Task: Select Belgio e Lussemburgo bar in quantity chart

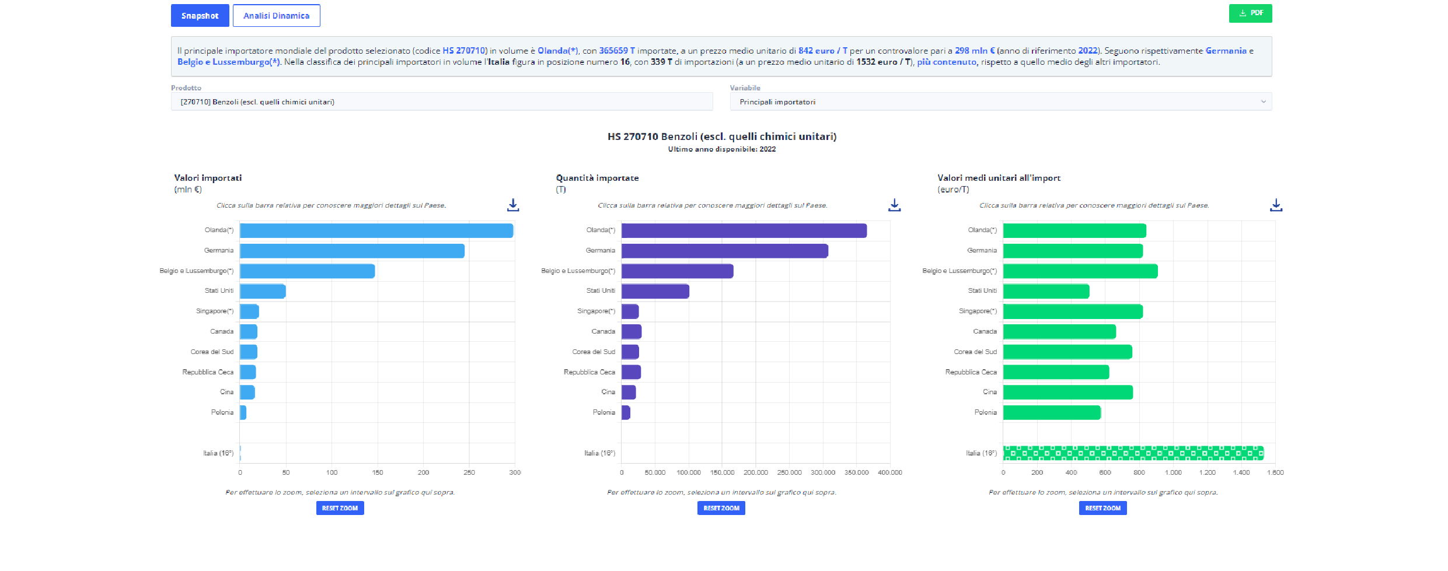Action: click(677, 271)
